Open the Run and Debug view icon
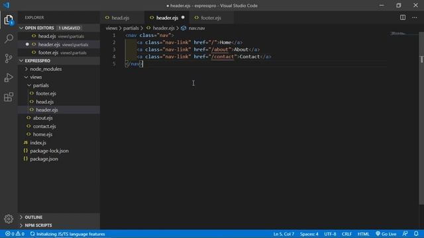This screenshot has width=424, height=238. point(9,77)
